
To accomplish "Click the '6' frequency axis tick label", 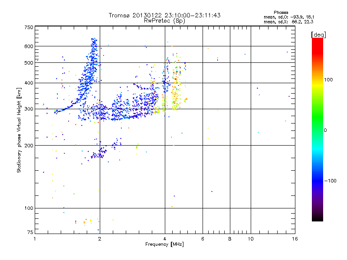I will tap(203, 239).
